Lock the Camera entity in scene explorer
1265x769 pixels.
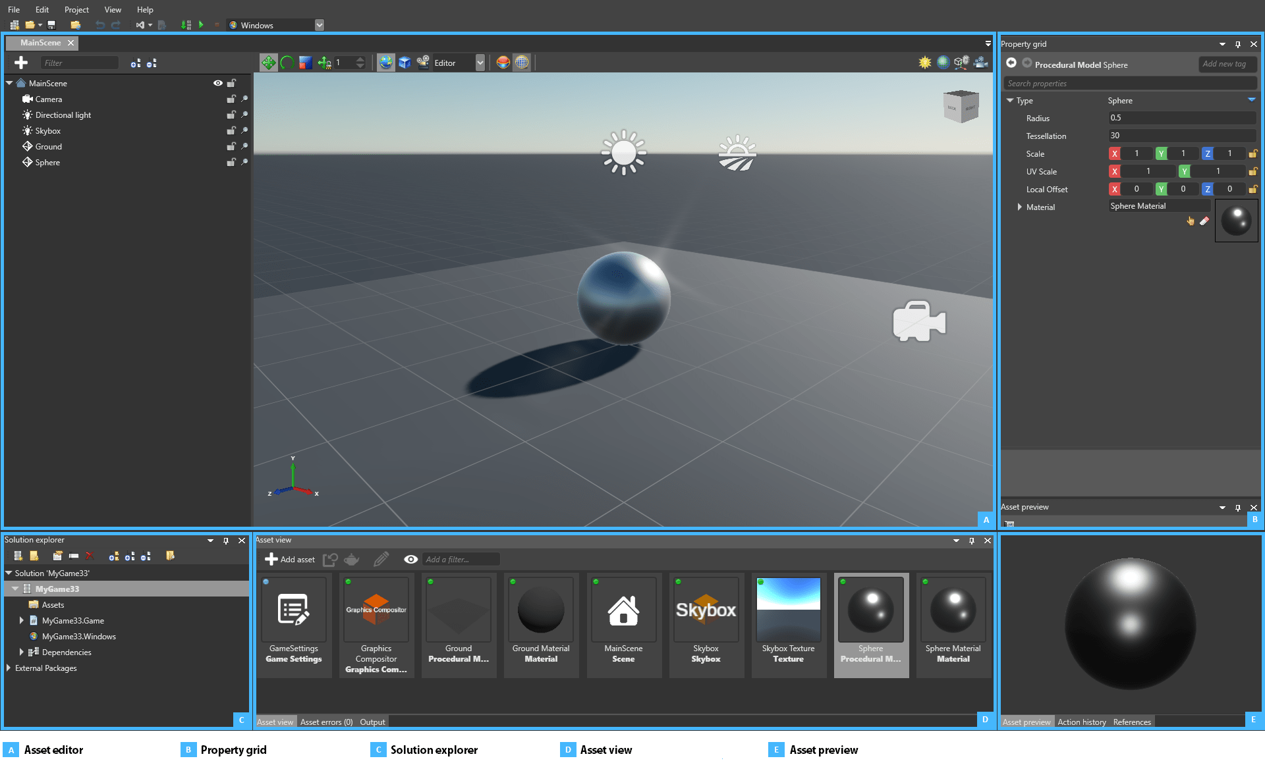tap(231, 99)
